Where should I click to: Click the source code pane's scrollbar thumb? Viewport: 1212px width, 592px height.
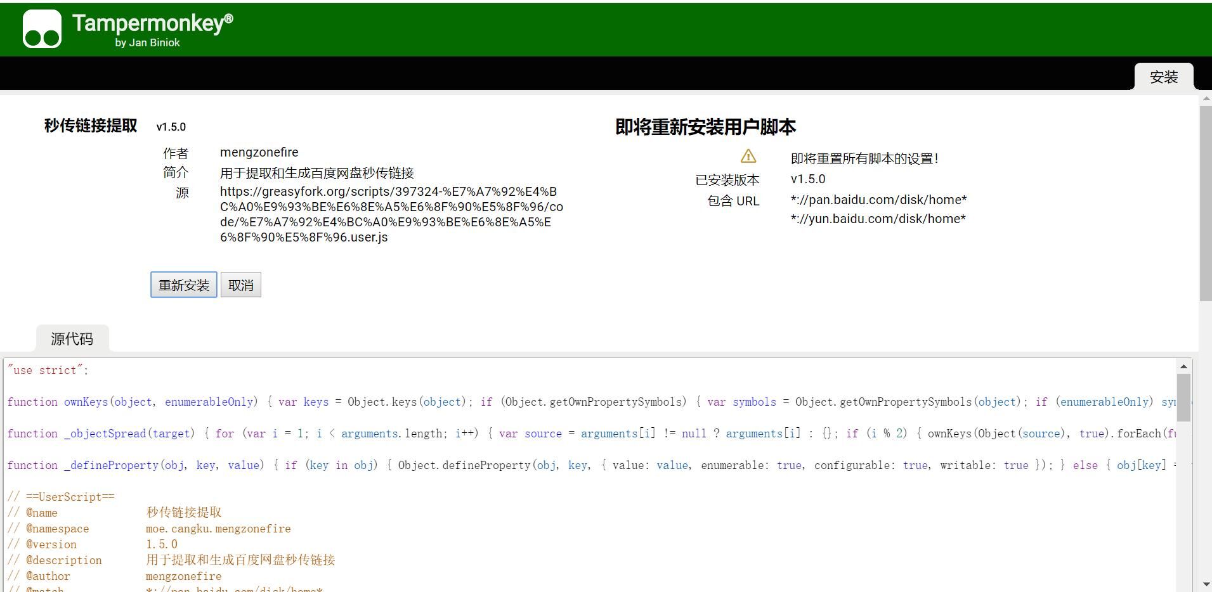(x=1183, y=397)
